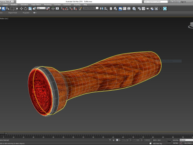Open the Render Gallery icon

click(x=156, y=8)
